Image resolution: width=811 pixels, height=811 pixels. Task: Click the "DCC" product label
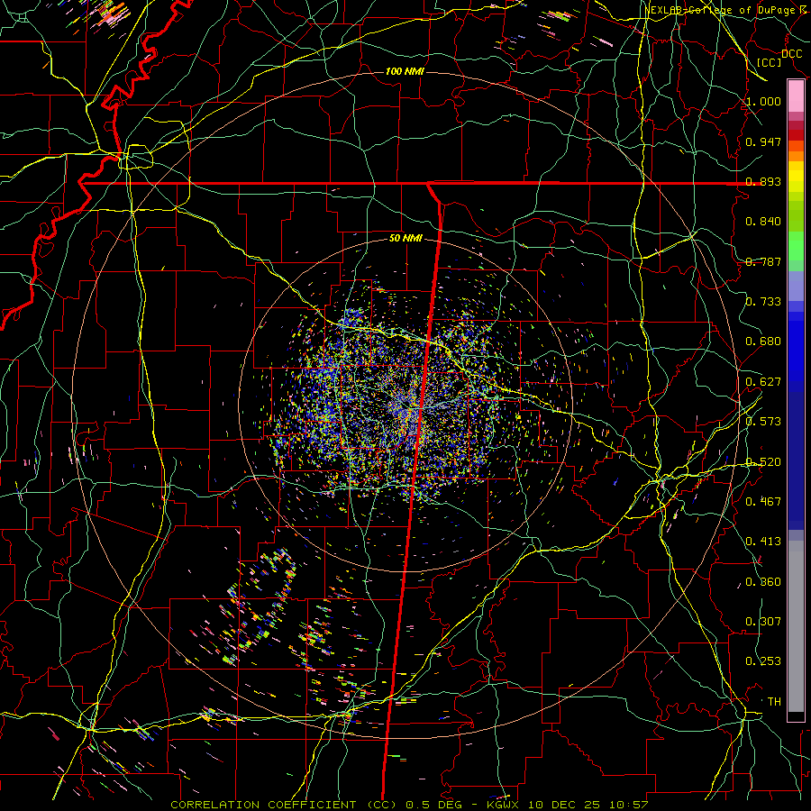point(791,54)
